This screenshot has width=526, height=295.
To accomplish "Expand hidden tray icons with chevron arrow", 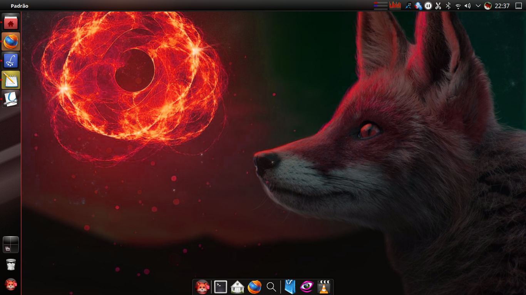I will click(x=478, y=6).
